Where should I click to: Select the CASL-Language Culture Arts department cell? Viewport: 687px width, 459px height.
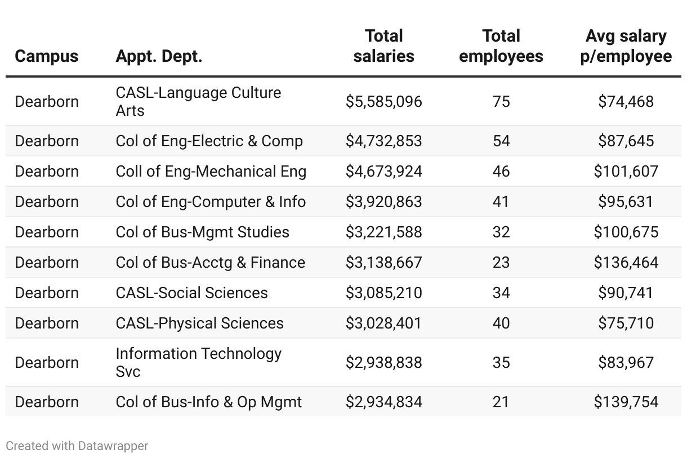coord(198,101)
